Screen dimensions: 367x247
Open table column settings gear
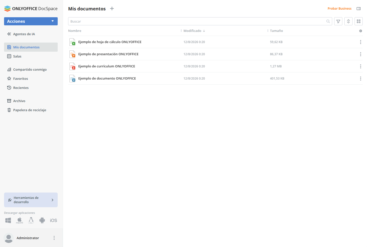(x=360, y=31)
